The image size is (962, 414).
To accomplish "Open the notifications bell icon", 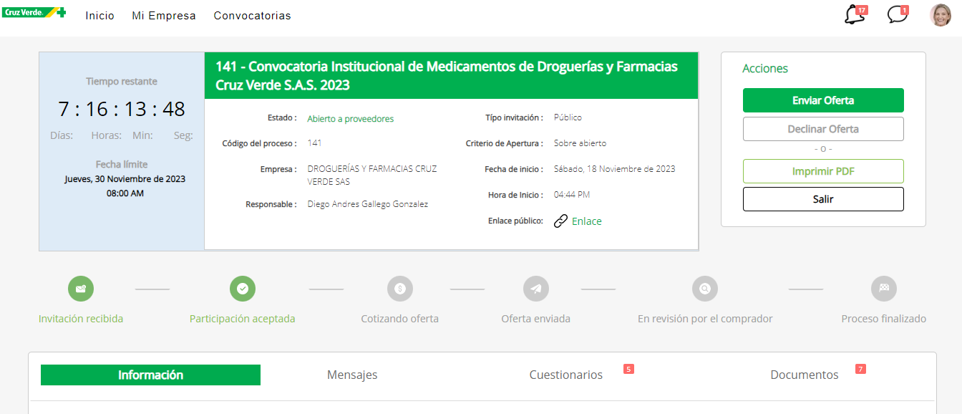I will 855,15.
